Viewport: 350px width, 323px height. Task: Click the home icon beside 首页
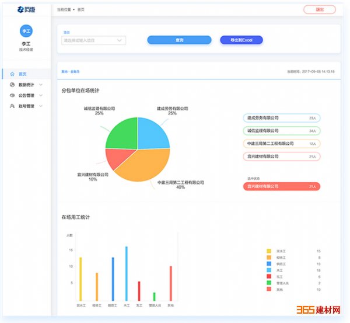(x=12, y=74)
